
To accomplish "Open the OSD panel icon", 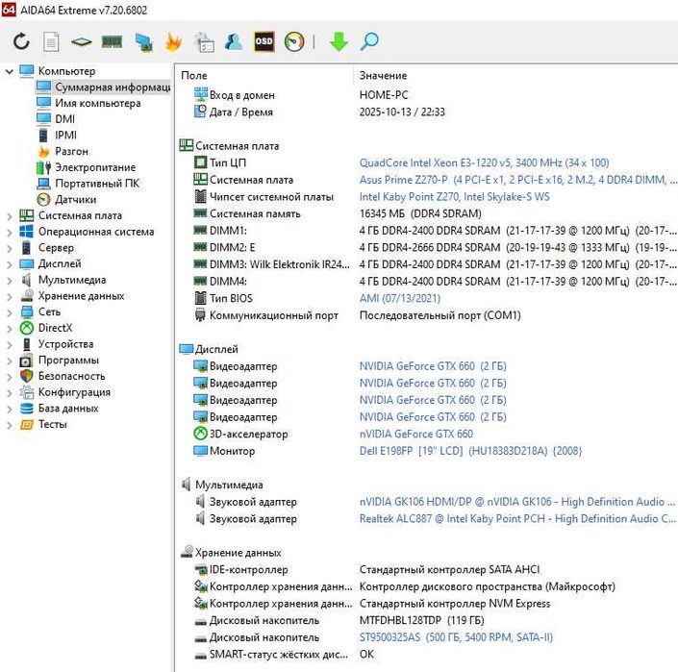I will pyautogui.click(x=264, y=42).
